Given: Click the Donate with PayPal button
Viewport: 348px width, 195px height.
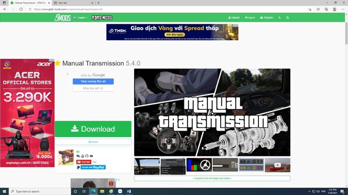Looking at the screenshot, I should click(x=91, y=167).
